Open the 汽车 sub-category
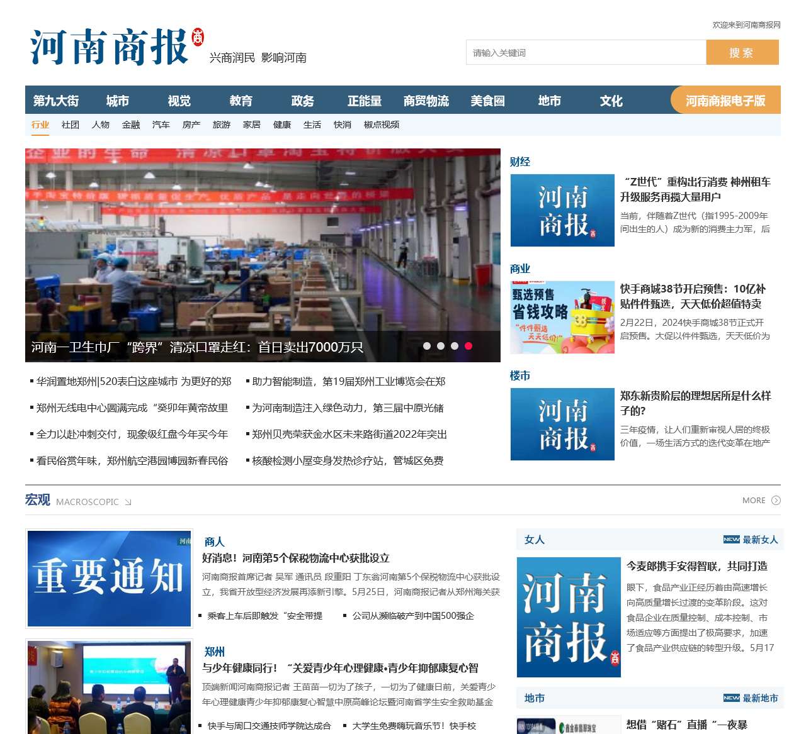 (161, 125)
